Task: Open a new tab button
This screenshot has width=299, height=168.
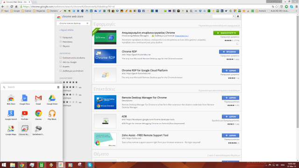Action: 34,2
